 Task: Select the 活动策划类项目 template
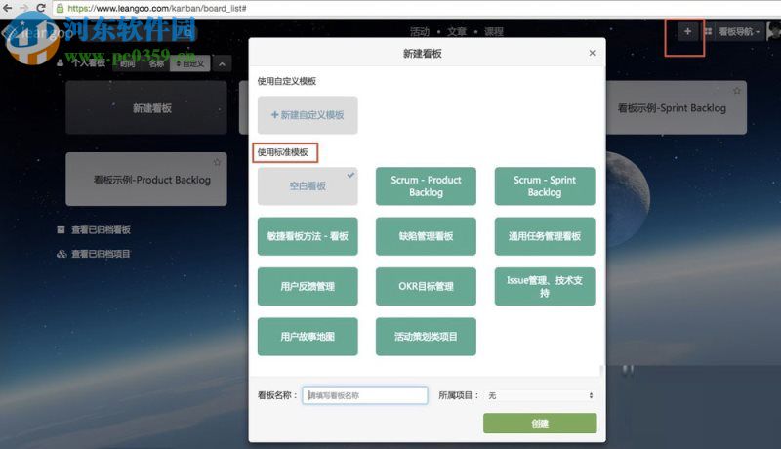point(426,337)
